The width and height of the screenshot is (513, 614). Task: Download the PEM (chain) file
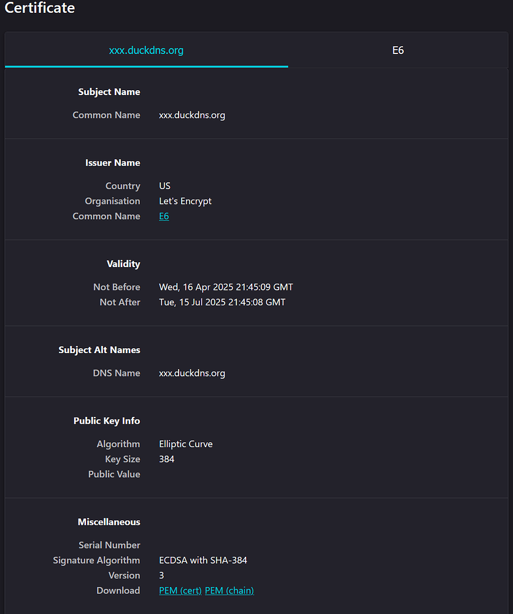[229, 590]
